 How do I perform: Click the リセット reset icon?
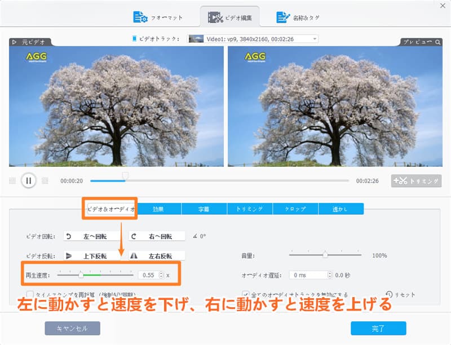coord(389,294)
